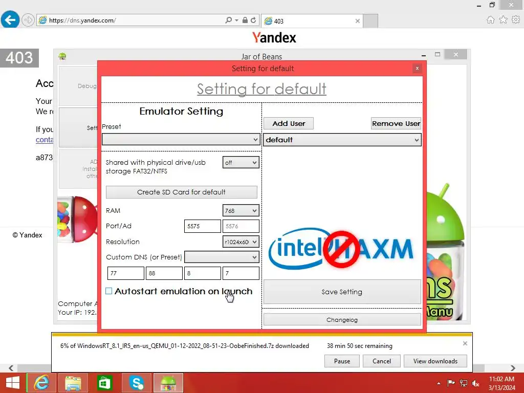Open the Resolution dropdown
The height and width of the screenshot is (393, 524).
tap(241, 242)
